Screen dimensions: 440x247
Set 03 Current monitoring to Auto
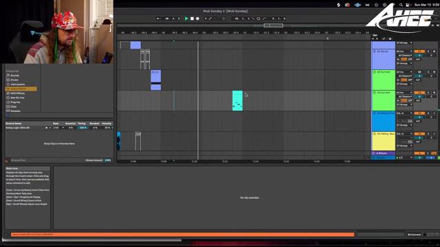(x=404, y=100)
